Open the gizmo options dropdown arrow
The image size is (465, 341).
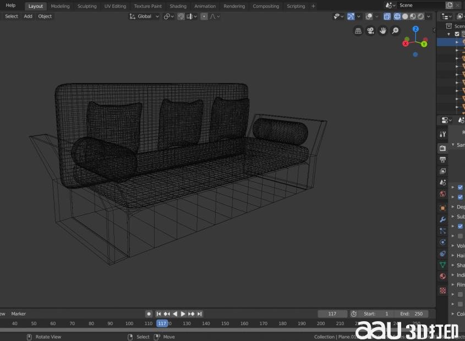(x=359, y=16)
